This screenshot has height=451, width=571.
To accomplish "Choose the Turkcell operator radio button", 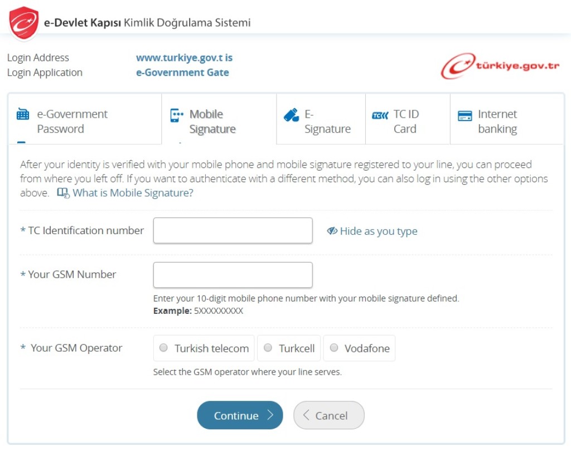I will 268,348.
